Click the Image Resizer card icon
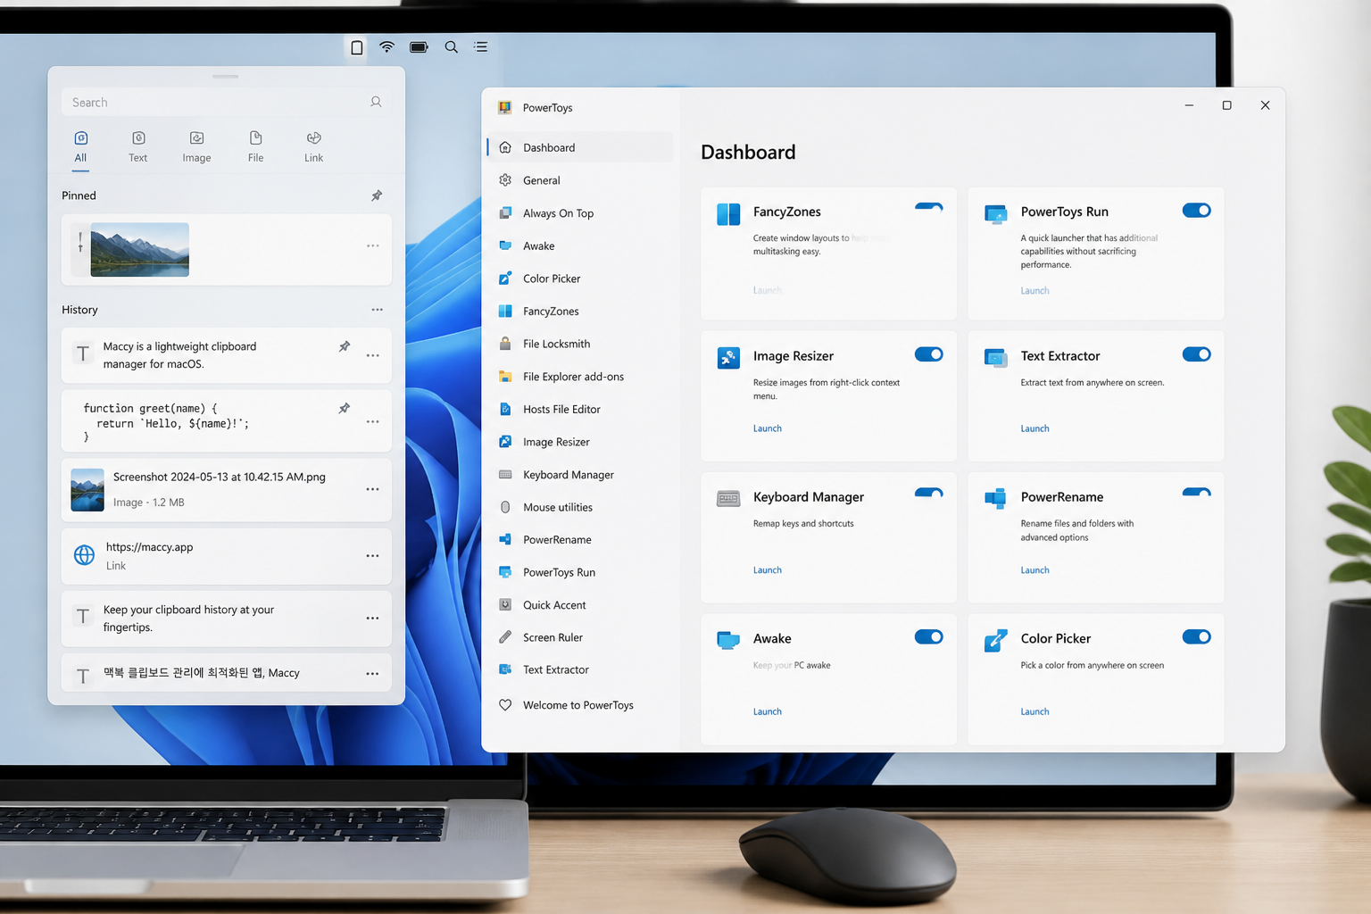1371x914 pixels. (x=728, y=358)
